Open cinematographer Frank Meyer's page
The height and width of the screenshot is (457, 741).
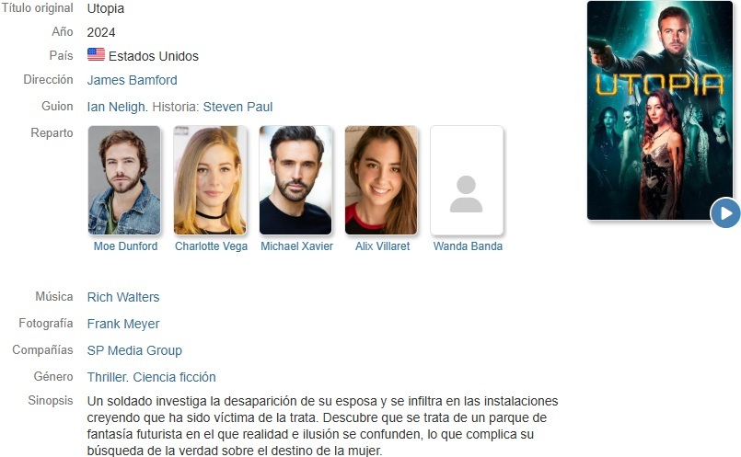tap(123, 325)
